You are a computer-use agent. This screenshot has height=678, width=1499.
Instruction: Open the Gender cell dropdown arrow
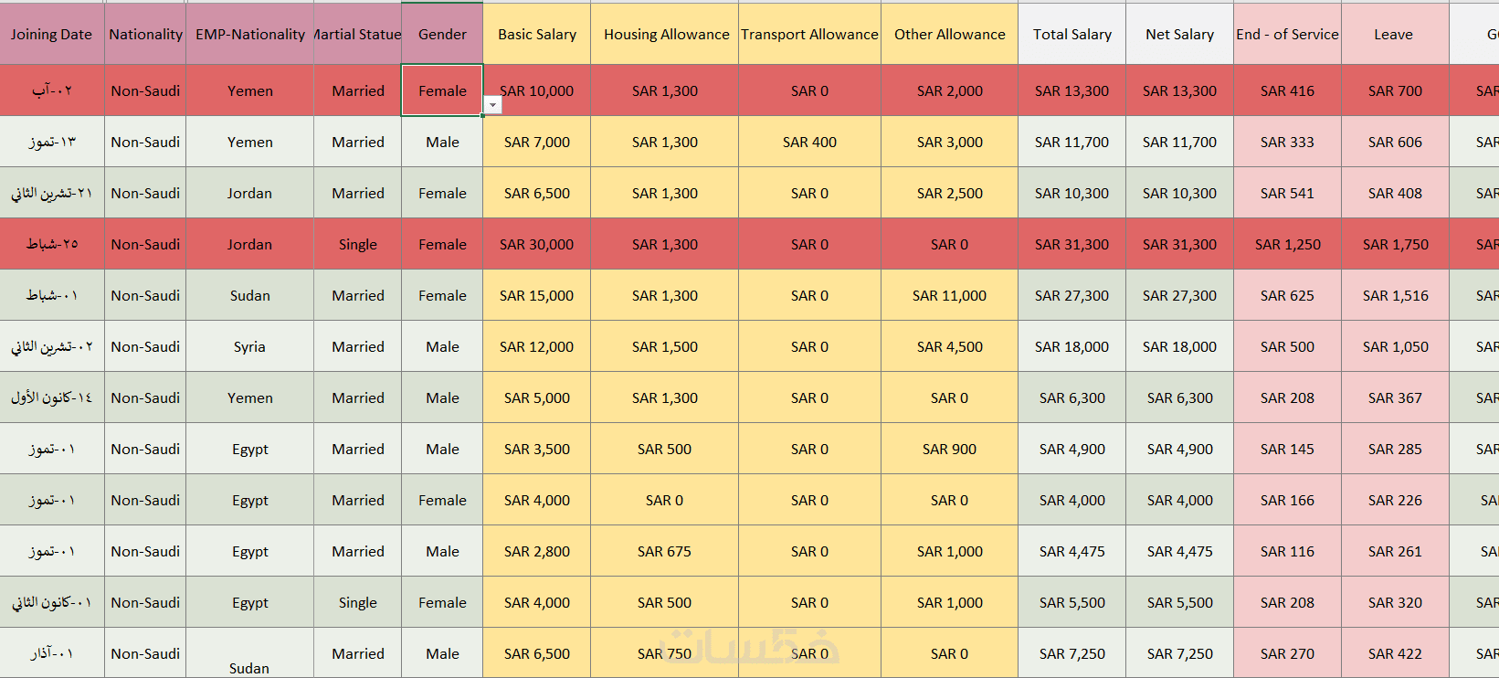(492, 105)
